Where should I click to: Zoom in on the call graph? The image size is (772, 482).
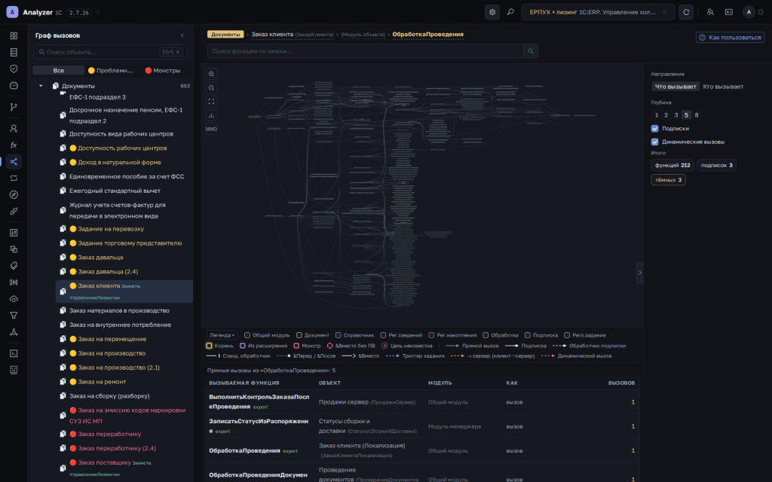(x=211, y=74)
